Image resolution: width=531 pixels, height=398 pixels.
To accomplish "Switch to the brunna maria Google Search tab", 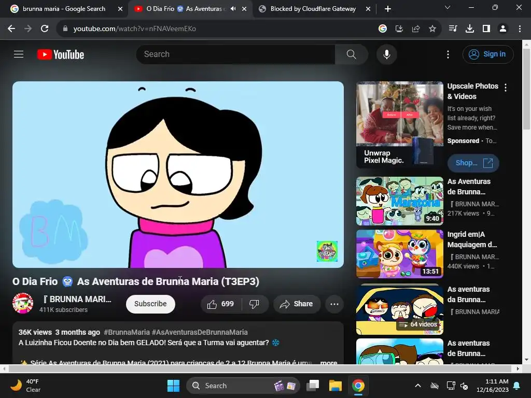I will pos(64,9).
